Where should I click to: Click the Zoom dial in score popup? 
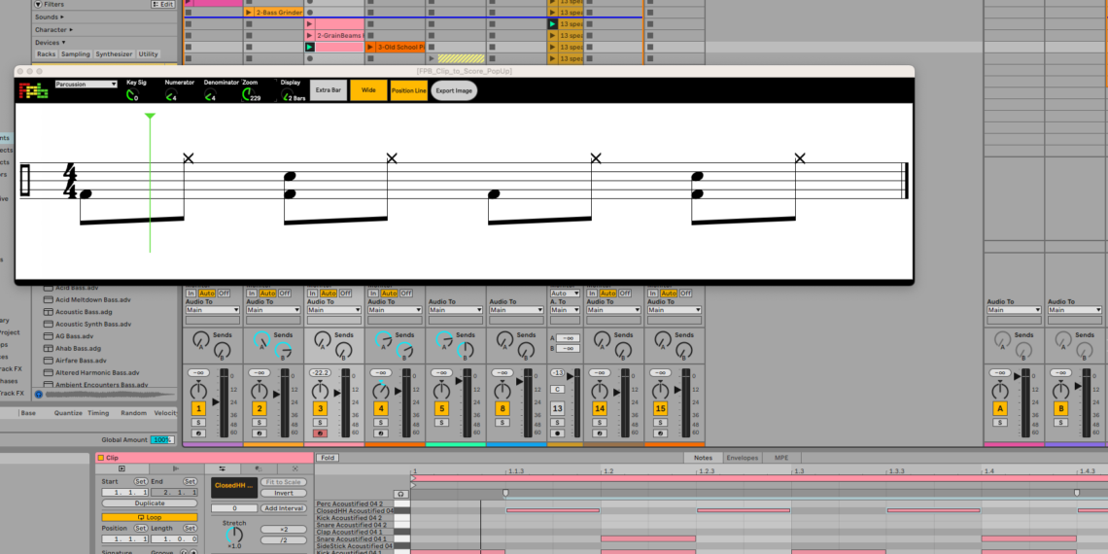tap(247, 97)
